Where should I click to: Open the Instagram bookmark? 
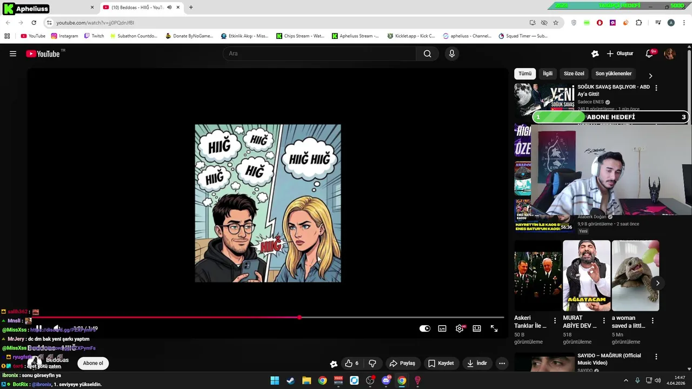point(65,36)
